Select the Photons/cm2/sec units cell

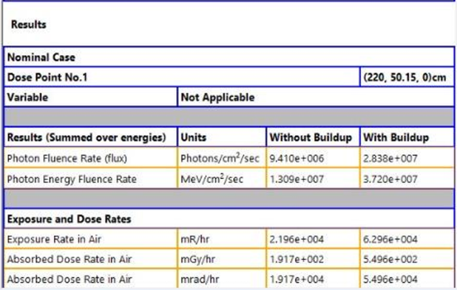coord(222,158)
